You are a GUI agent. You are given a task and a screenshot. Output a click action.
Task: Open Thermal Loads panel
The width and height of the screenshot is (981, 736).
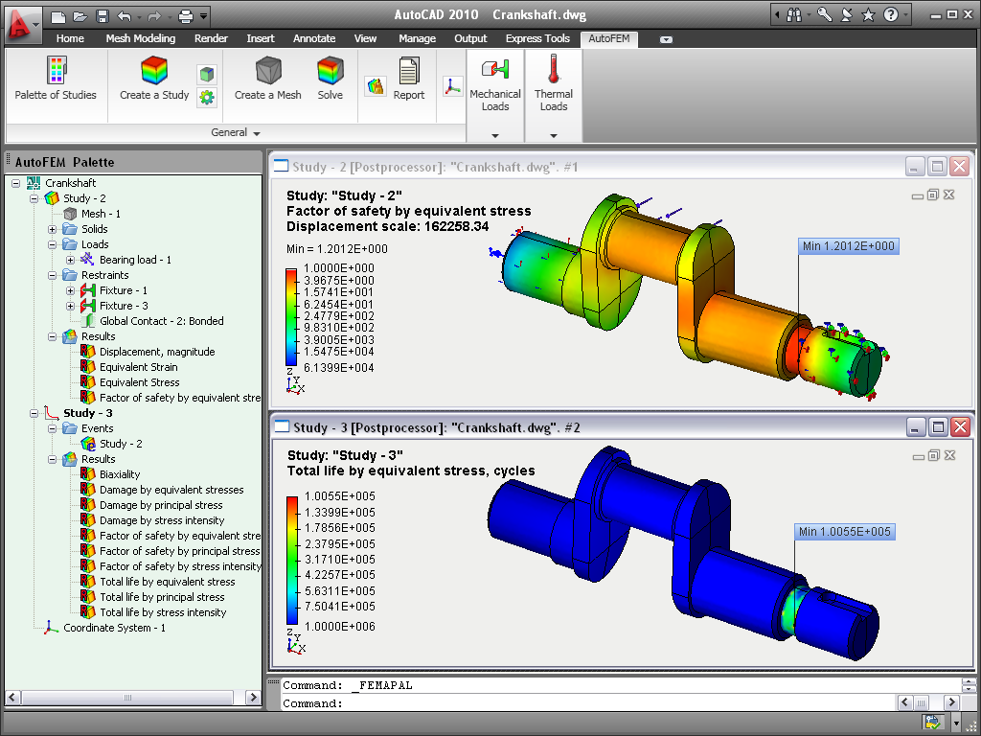click(554, 84)
